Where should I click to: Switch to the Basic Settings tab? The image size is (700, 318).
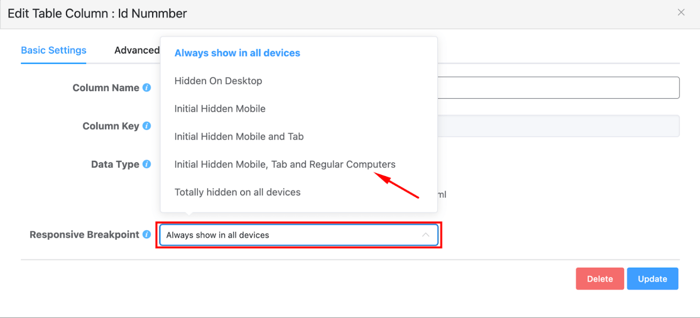point(53,50)
